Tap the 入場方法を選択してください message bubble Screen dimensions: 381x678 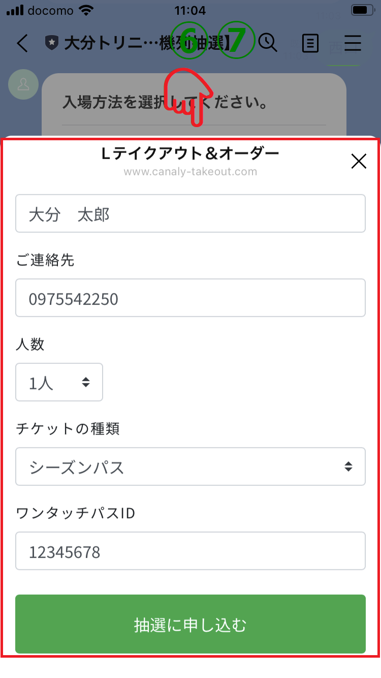click(x=194, y=104)
